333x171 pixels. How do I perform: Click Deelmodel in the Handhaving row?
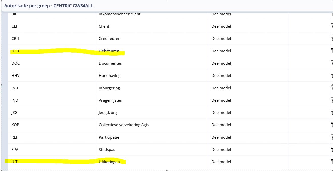(x=221, y=75)
